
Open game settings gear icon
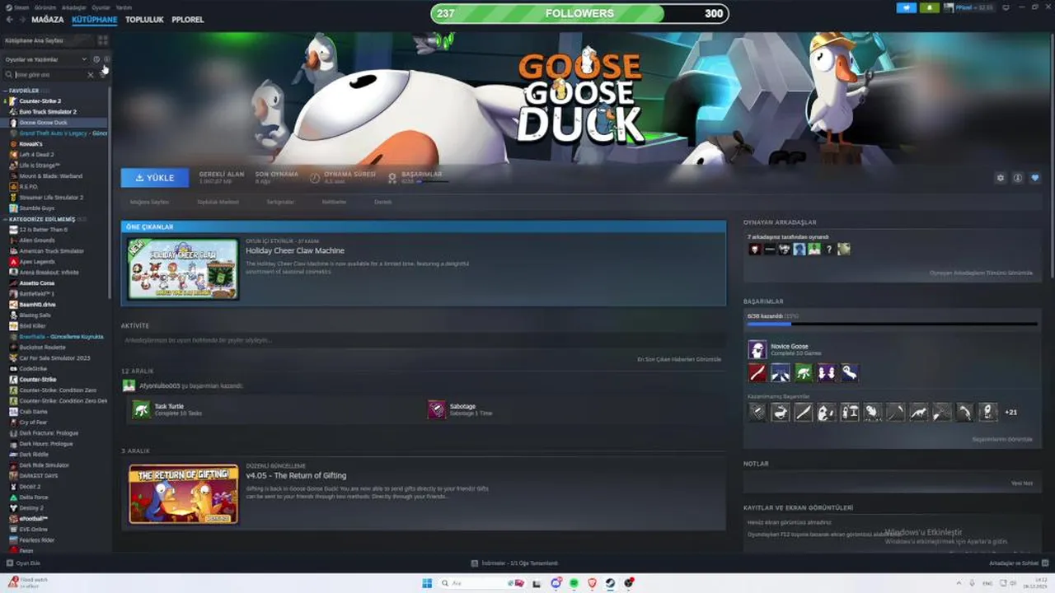click(1001, 178)
